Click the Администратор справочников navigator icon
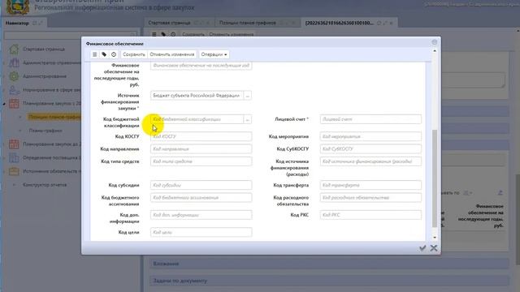This screenshot has height=292, width=520. [14, 62]
